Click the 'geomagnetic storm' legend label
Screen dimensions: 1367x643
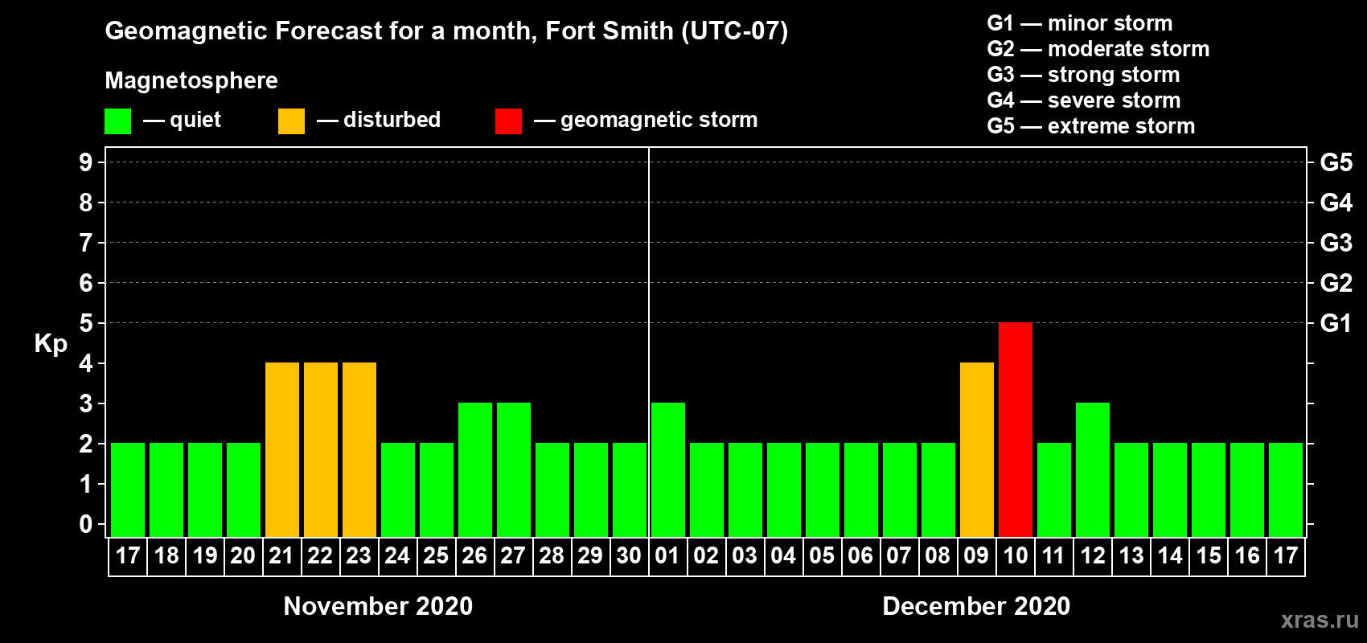coord(659,120)
